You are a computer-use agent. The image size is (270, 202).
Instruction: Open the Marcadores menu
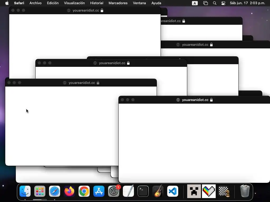pos(118,3)
